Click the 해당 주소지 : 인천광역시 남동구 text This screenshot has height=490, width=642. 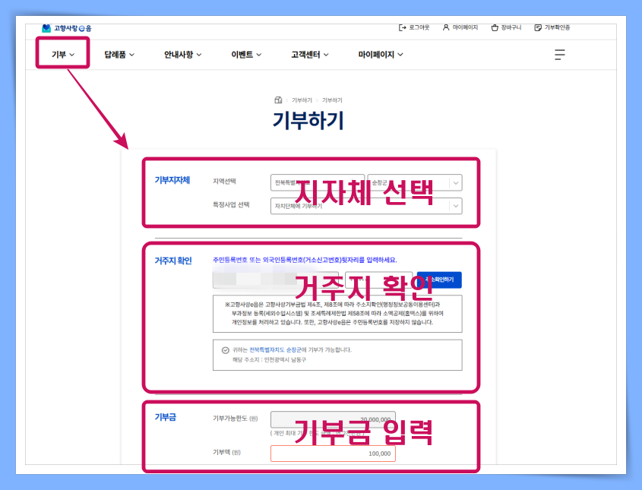tap(269, 360)
